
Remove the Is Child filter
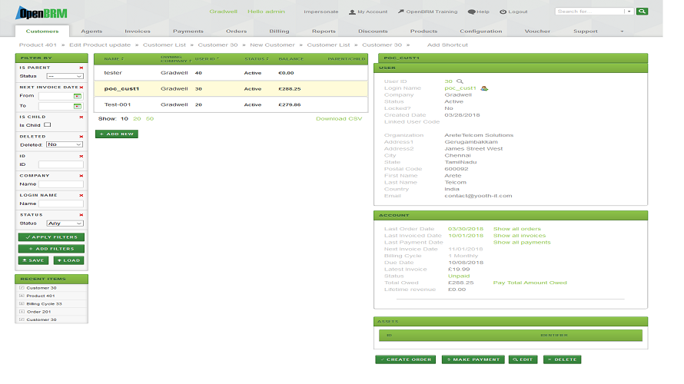tap(81, 118)
